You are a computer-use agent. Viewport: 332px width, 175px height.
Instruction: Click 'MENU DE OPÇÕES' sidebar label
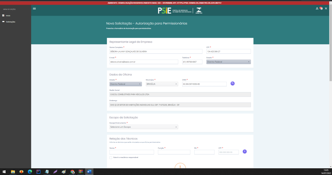(x=9, y=9)
